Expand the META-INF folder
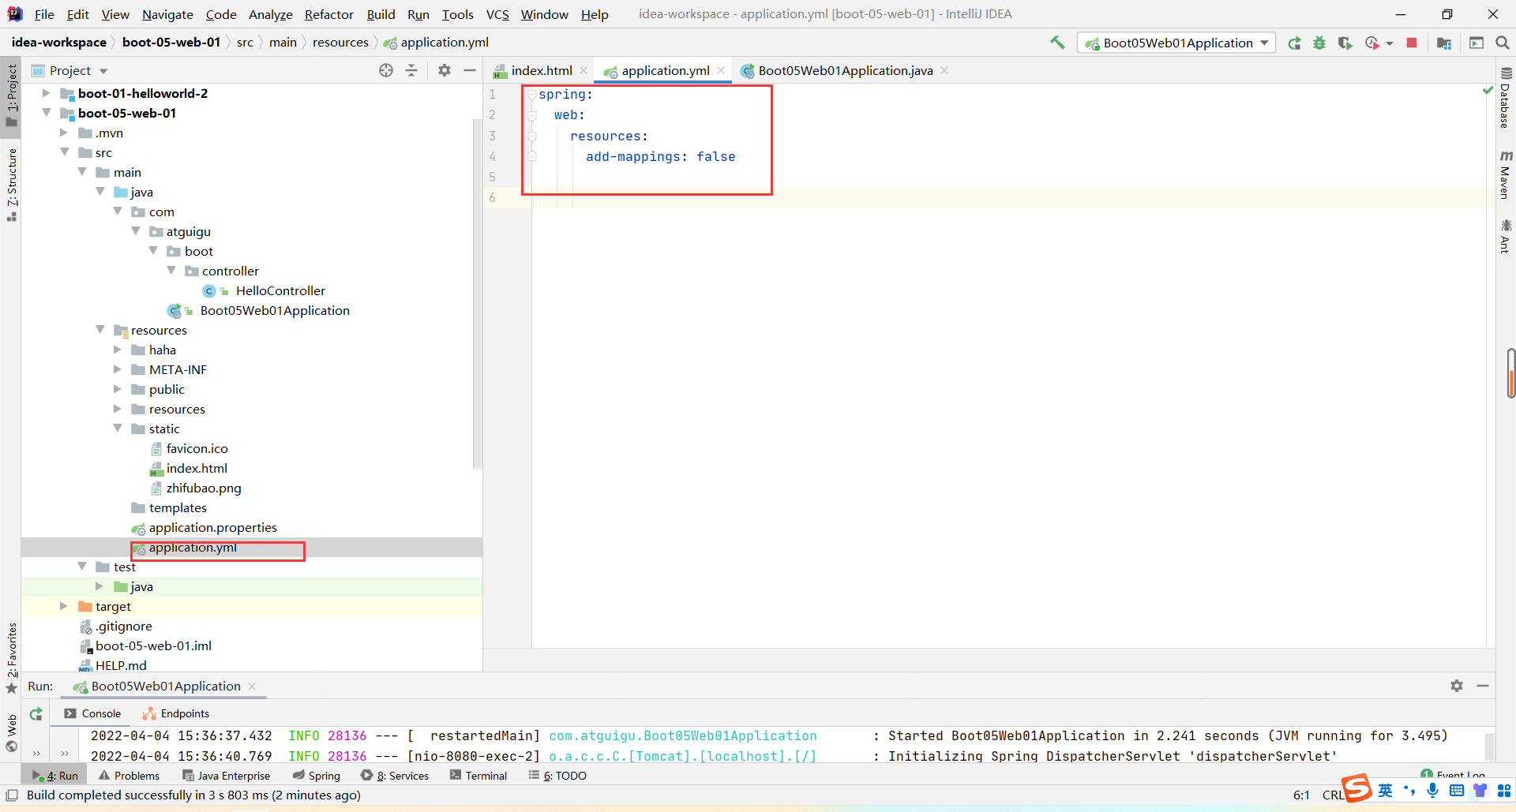This screenshot has height=812, width=1516. [118, 369]
